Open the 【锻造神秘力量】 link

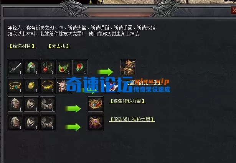click(127, 101)
